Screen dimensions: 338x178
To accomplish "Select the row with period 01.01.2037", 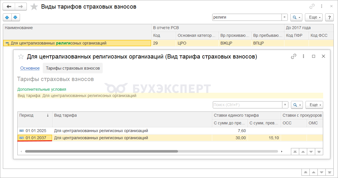I will [170, 138].
